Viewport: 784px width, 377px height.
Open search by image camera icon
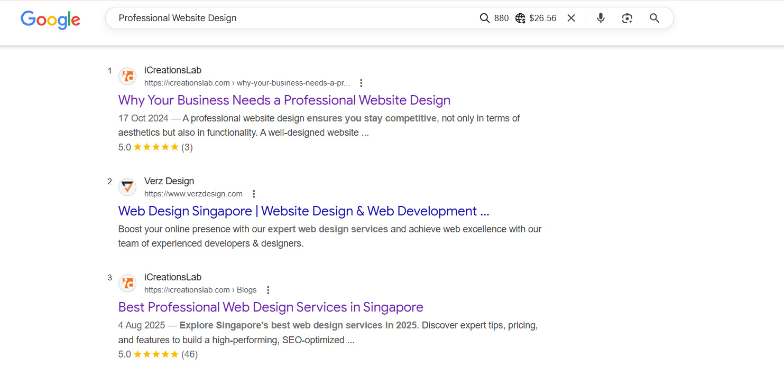pos(627,18)
